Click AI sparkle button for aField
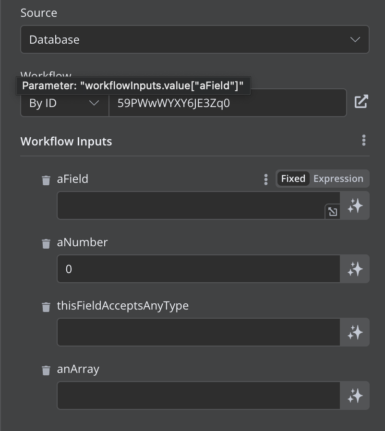Screen dimensions: 385x431 point(355,206)
